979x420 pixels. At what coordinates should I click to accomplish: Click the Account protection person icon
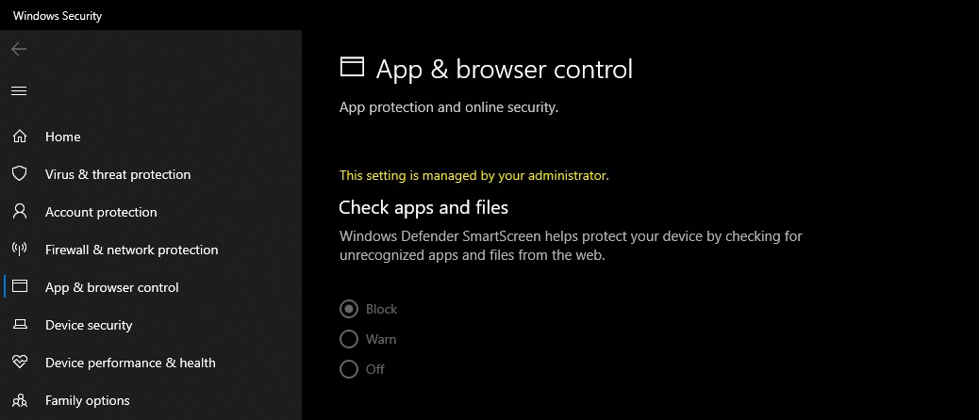pos(20,212)
